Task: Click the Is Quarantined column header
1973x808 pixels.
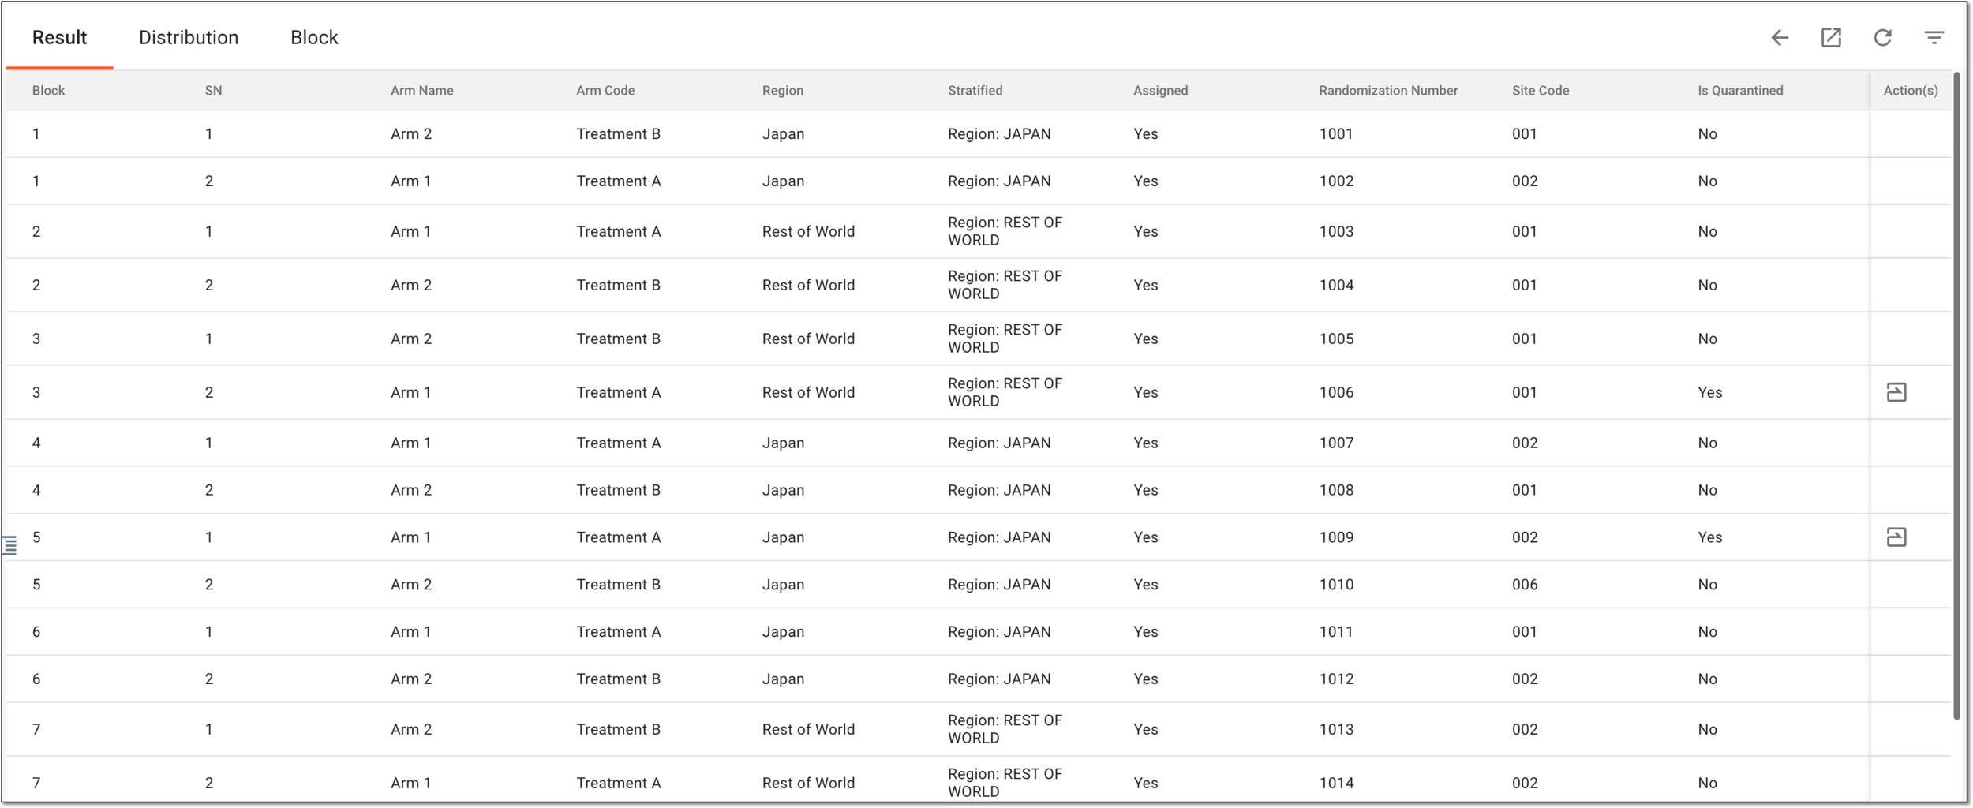Action: [x=1740, y=91]
